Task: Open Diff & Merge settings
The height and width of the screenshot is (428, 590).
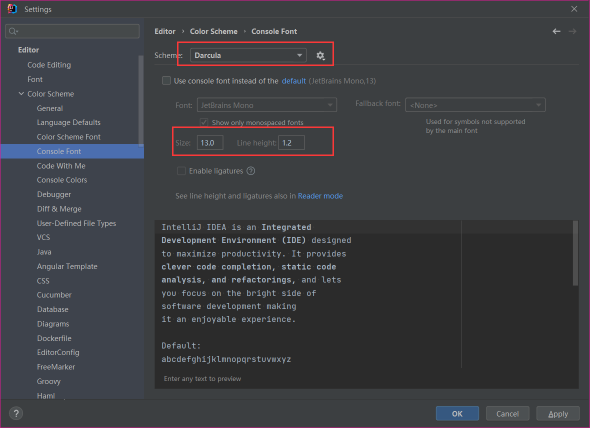Action: 59,208
